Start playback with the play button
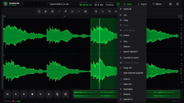 24,94
